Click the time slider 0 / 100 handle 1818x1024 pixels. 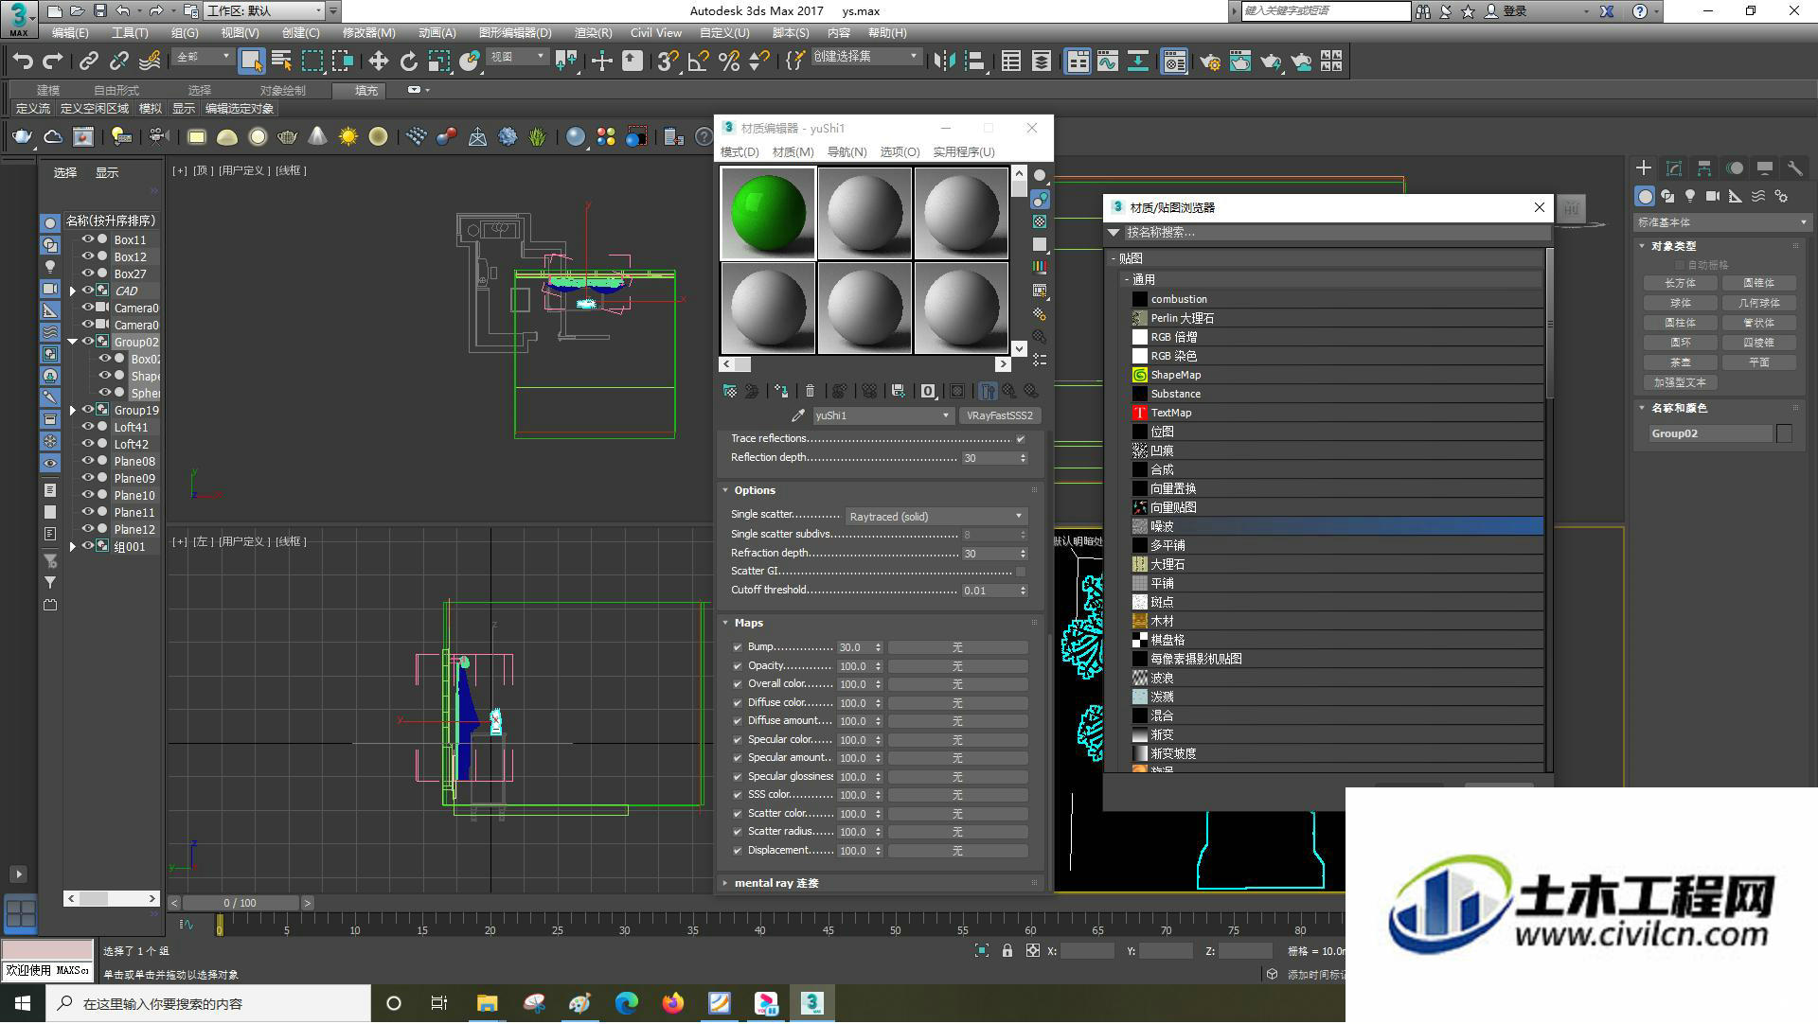[241, 904]
